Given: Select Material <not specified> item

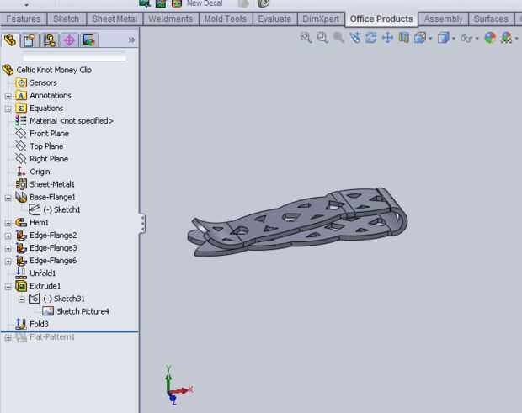Looking at the screenshot, I should pyautogui.click(x=72, y=121).
